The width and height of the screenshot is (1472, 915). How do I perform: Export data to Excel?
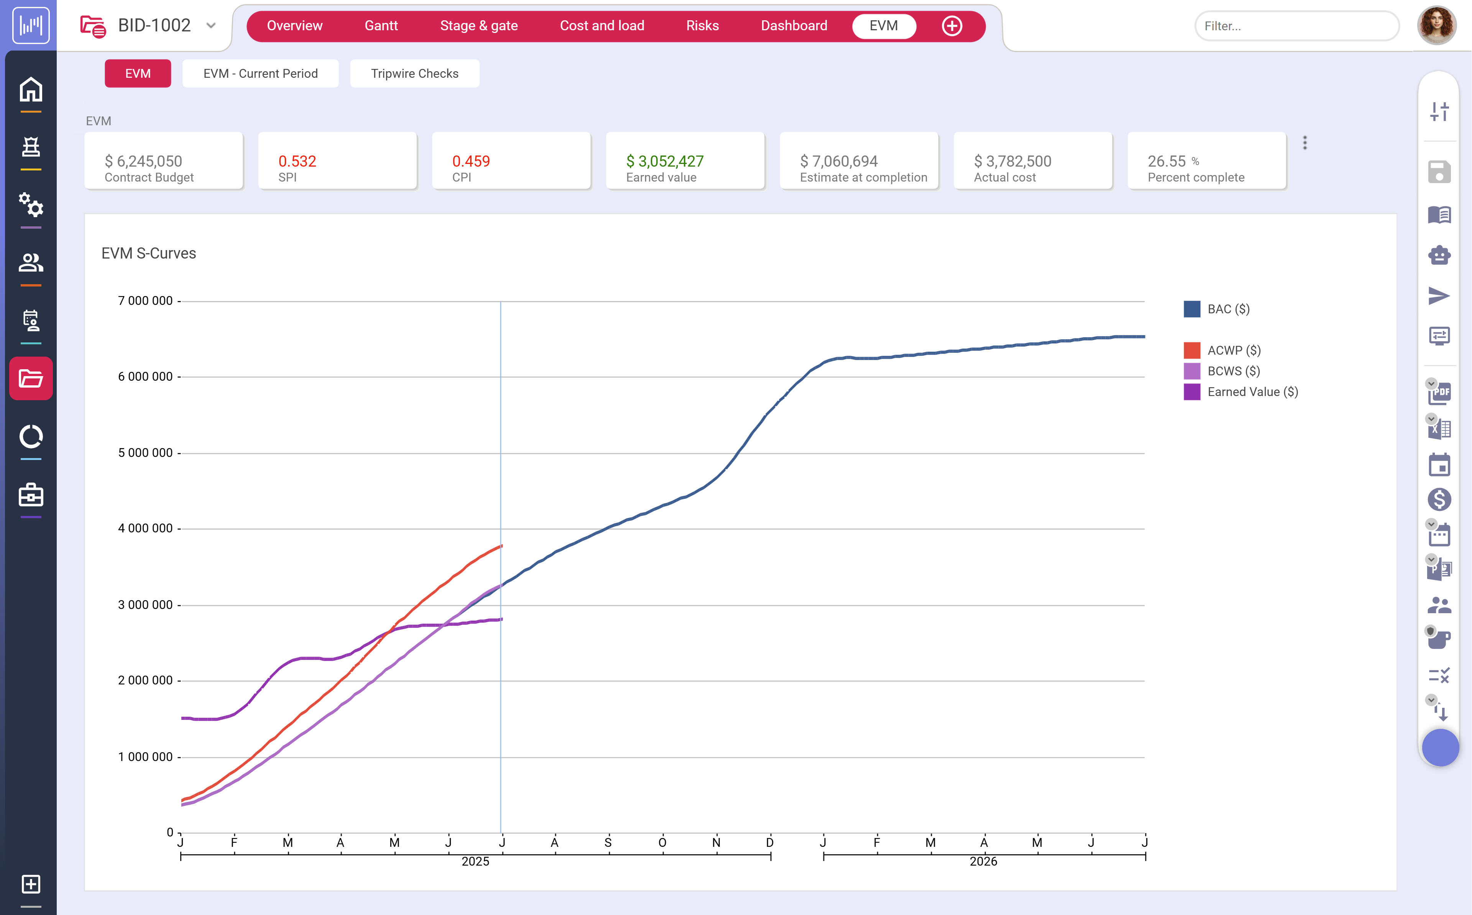(1441, 430)
